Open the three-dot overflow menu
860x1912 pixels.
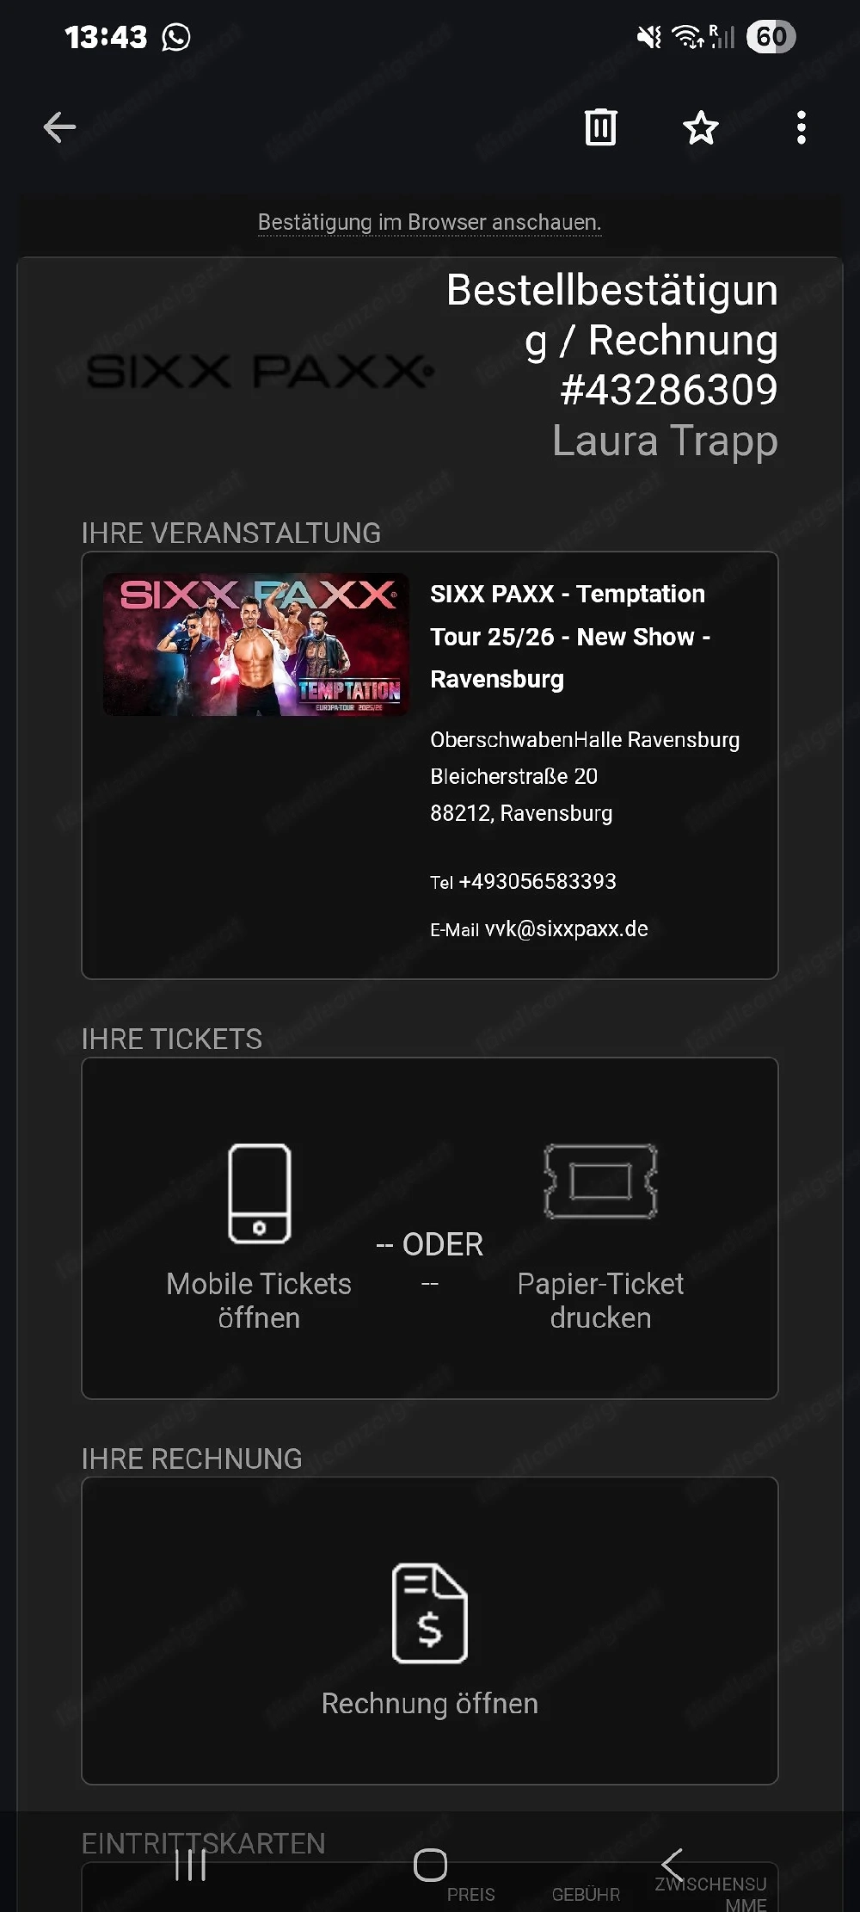click(x=801, y=127)
